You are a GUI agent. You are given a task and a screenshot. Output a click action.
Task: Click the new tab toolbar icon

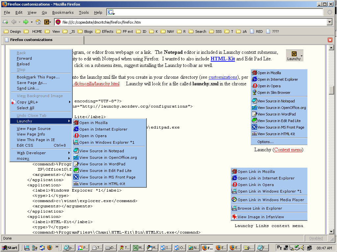click(x=5, y=22)
